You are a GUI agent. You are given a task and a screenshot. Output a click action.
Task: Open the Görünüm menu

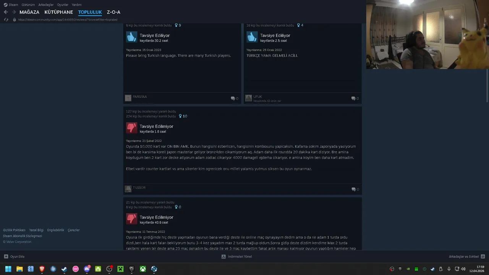(x=28, y=5)
